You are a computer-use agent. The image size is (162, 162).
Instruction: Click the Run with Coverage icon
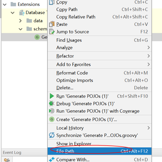pos(52,111)
